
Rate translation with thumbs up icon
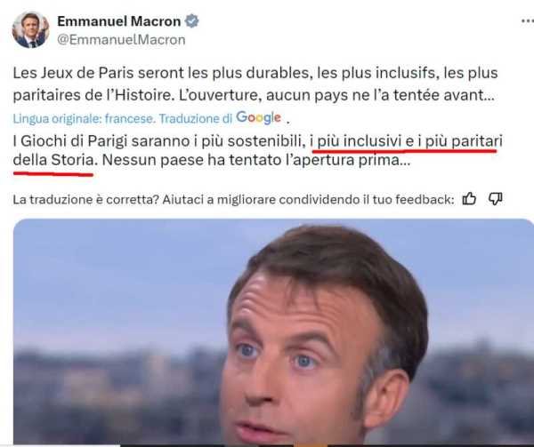(x=469, y=198)
